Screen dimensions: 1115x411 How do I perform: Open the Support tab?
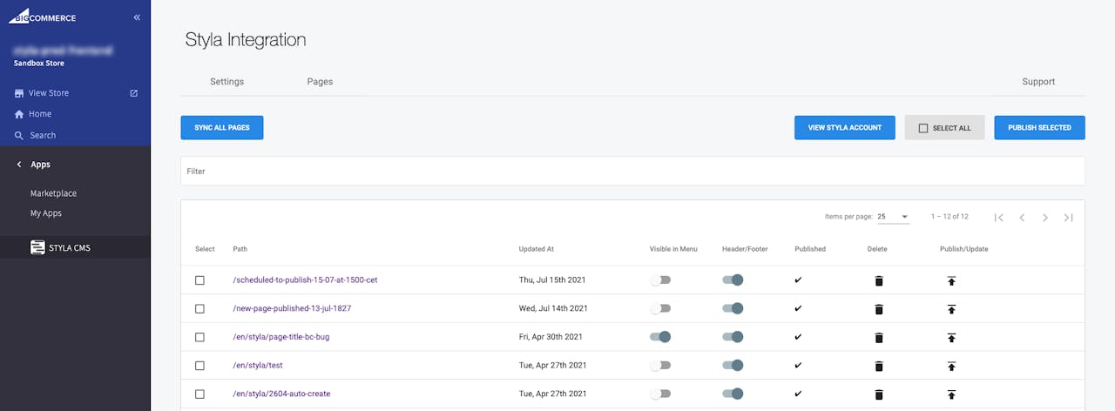point(1038,82)
